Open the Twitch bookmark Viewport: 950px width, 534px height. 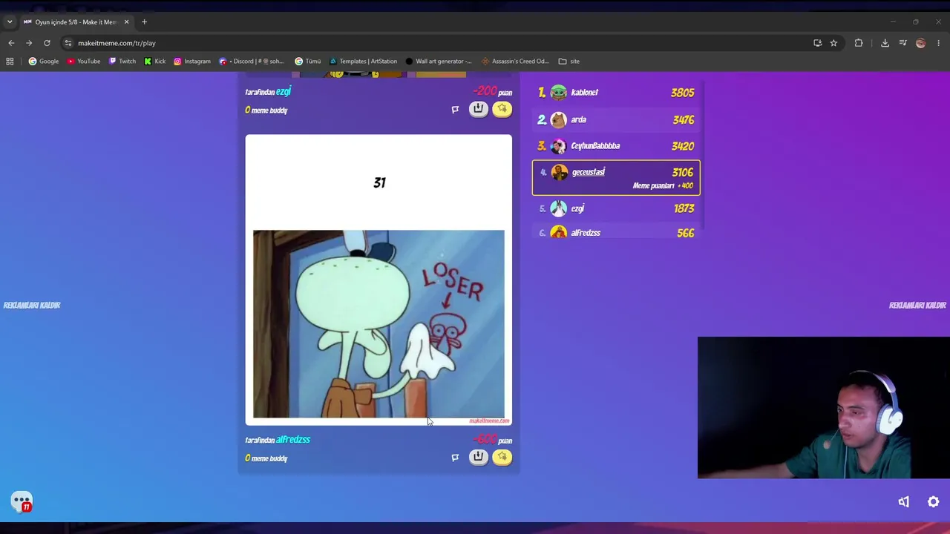(122, 62)
